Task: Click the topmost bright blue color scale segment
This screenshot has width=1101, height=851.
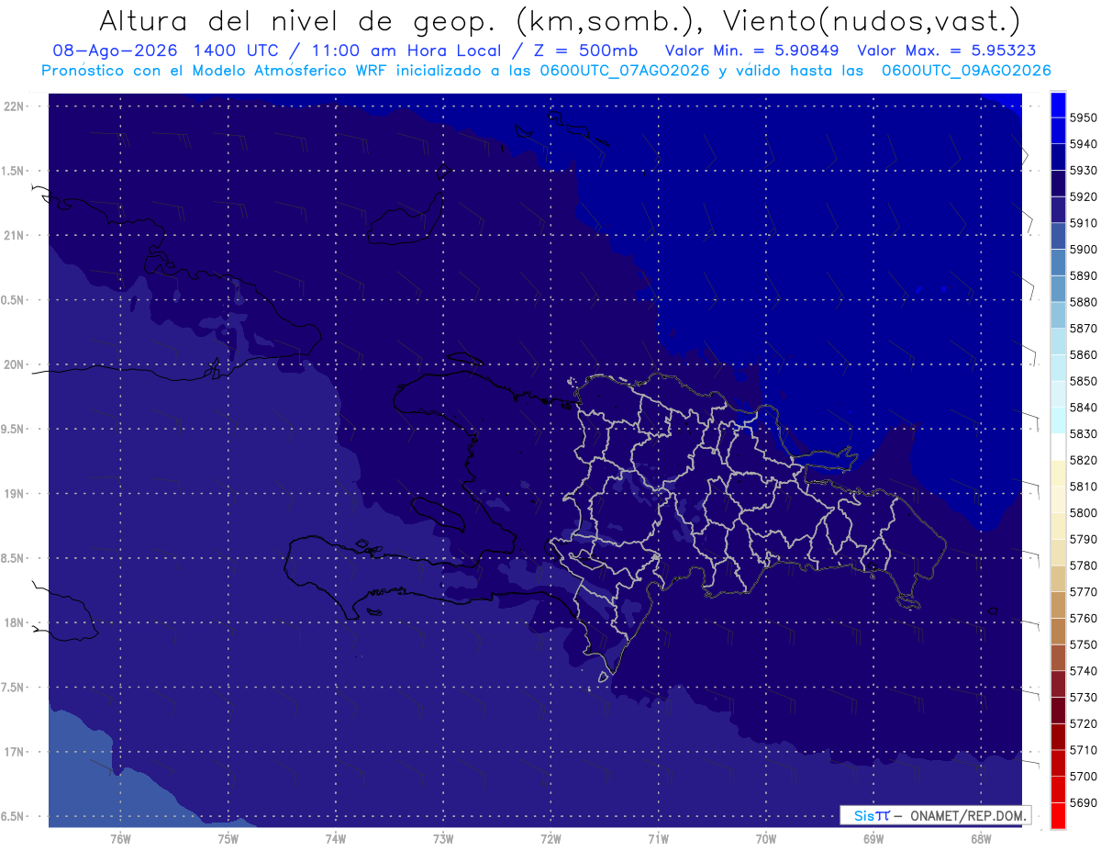Action: (x=1057, y=104)
